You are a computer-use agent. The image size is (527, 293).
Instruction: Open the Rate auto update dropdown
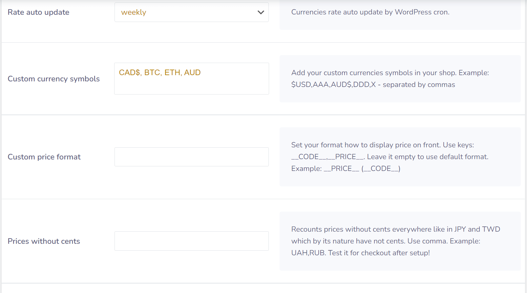(x=191, y=12)
